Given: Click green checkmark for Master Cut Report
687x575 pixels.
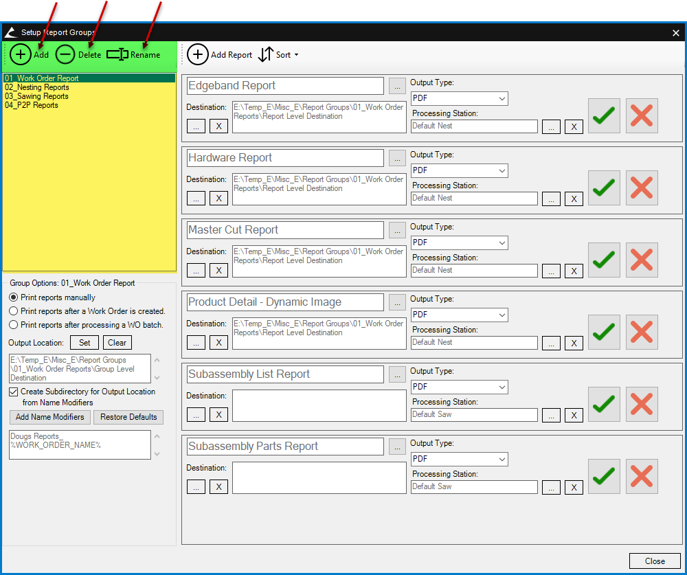Looking at the screenshot, I should click(604, 260).
